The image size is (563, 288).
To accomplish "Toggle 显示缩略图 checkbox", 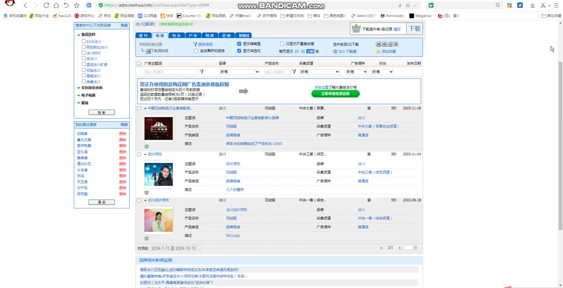I will point(239,44).
